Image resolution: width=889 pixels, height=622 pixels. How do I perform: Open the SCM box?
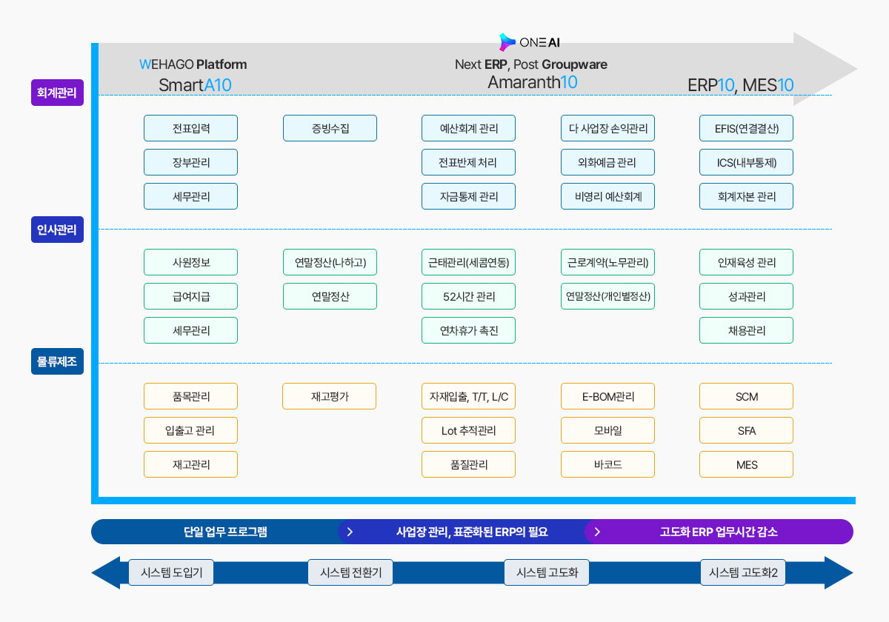[x=747, y=396]
